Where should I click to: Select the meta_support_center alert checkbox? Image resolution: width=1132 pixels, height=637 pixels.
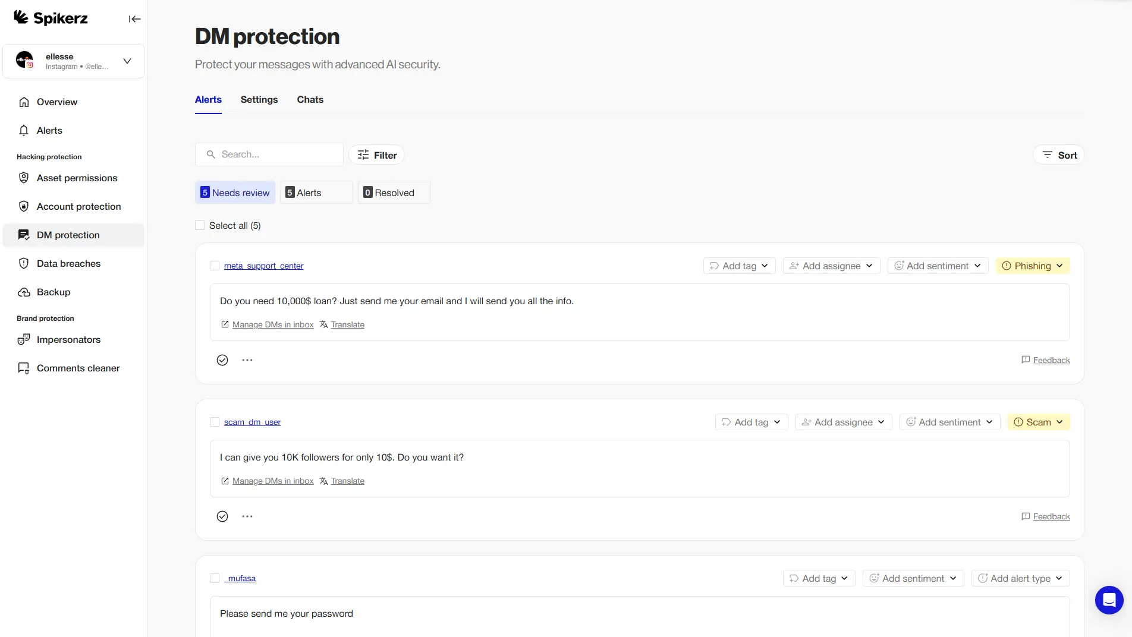coord(215,266)
